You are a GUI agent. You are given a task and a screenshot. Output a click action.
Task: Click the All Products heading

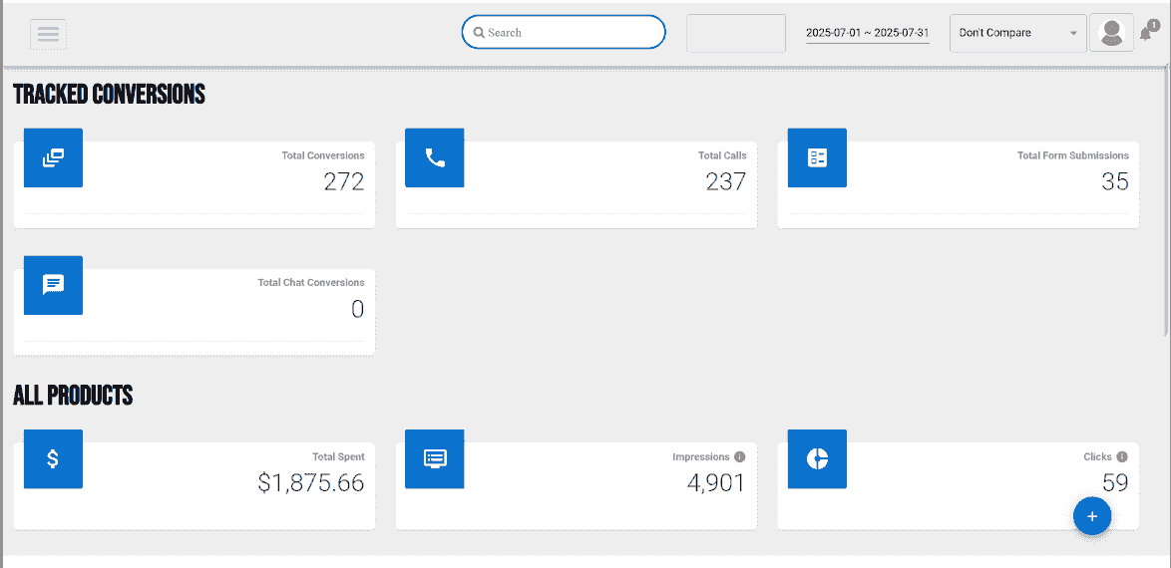tap(73, 396)
